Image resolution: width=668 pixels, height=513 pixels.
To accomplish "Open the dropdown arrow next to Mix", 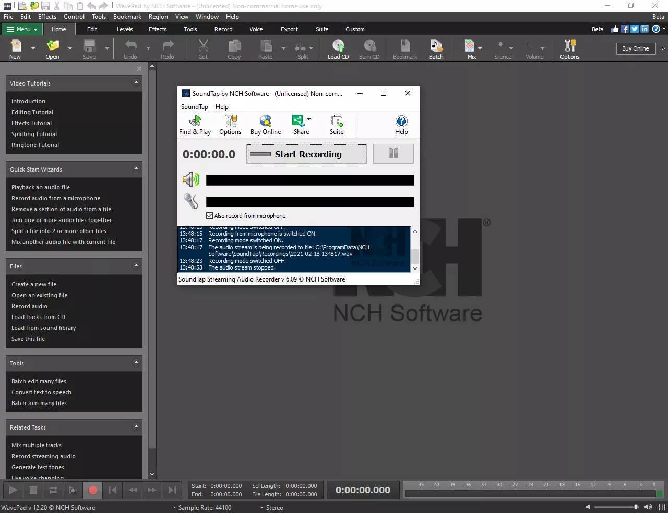I will tap(480, 48).
